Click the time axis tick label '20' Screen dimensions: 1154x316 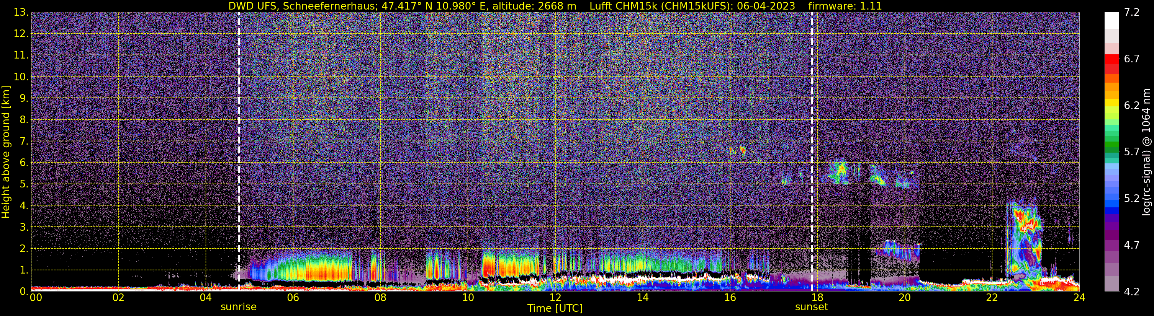point(905,298)
